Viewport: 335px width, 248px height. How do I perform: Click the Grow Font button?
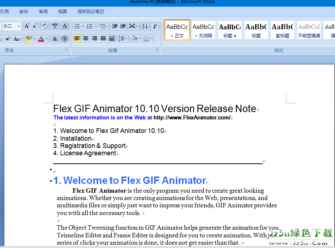coord(27,26)
